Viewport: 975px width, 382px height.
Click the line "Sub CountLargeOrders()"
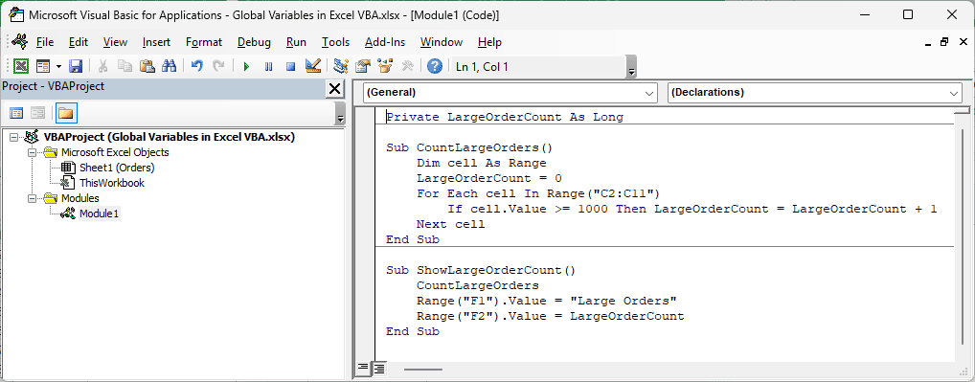[x=469, y=147]
